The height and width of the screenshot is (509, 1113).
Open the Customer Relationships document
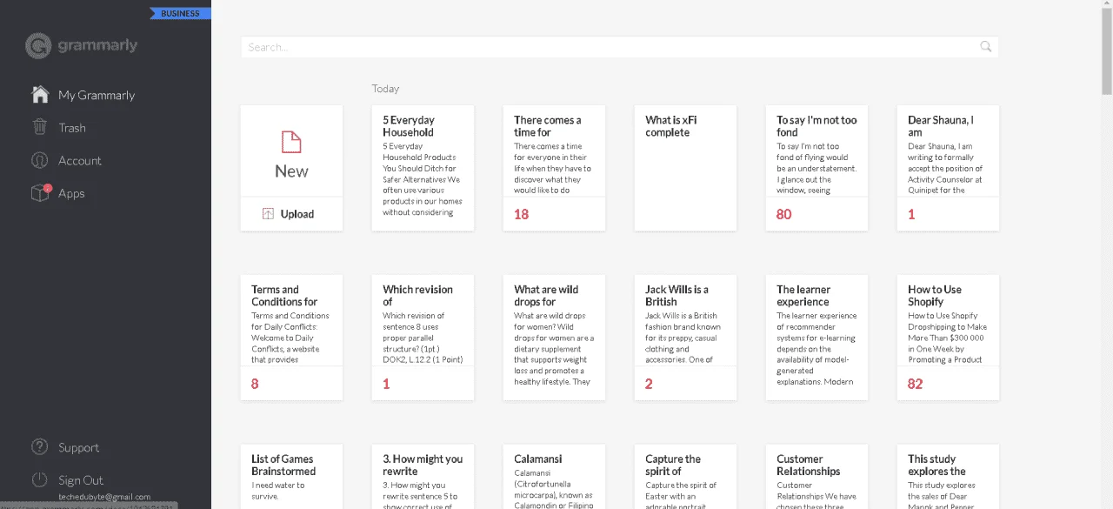[x=816, y=477]
